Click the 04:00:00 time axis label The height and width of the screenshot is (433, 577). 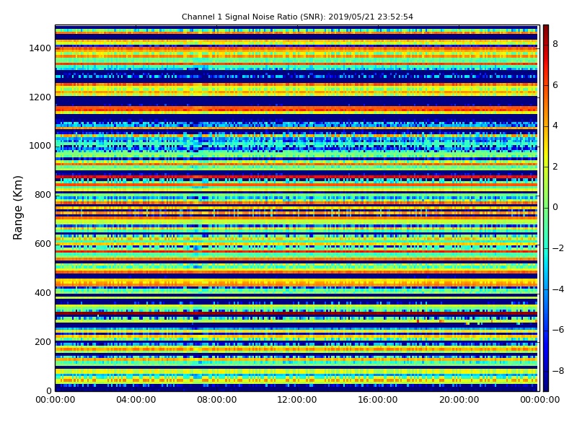(136, 400)
